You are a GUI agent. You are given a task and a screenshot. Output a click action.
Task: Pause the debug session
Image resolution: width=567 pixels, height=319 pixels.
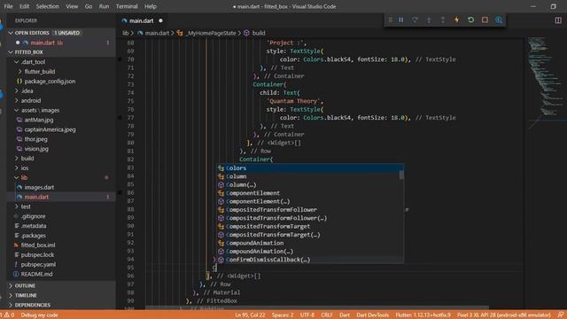401,19
